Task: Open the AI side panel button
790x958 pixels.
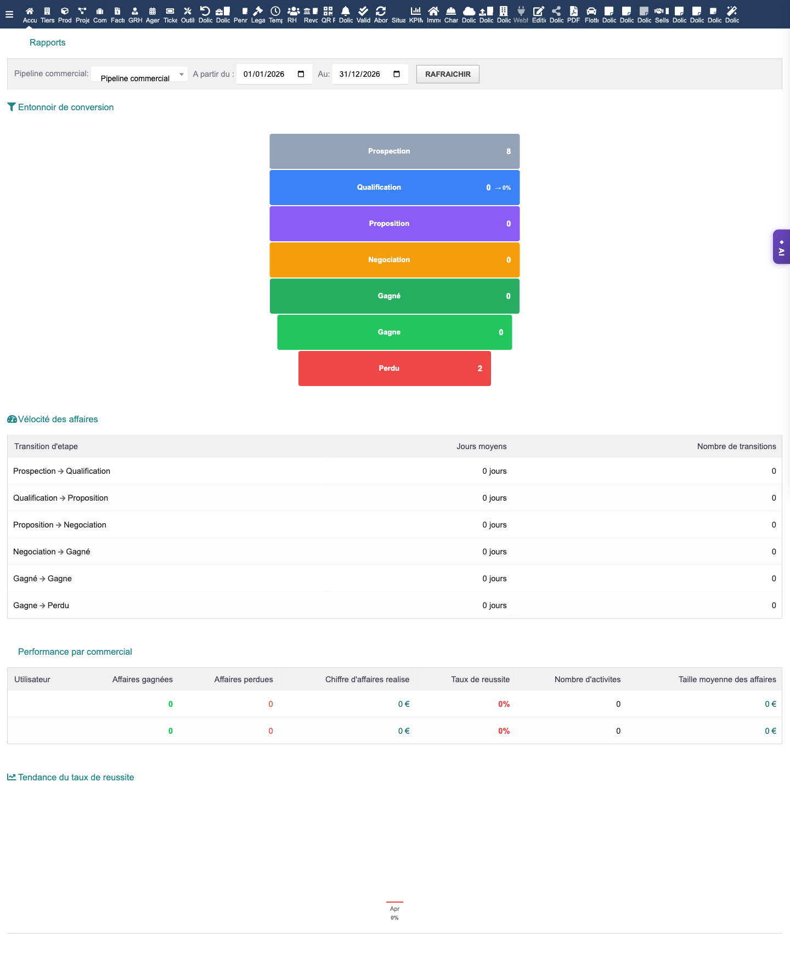Action: point(781,247)
